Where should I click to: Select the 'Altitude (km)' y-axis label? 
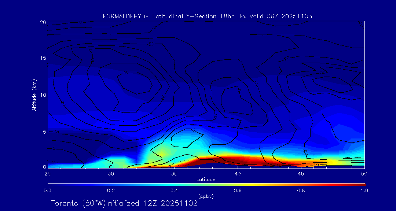(34, 95)
